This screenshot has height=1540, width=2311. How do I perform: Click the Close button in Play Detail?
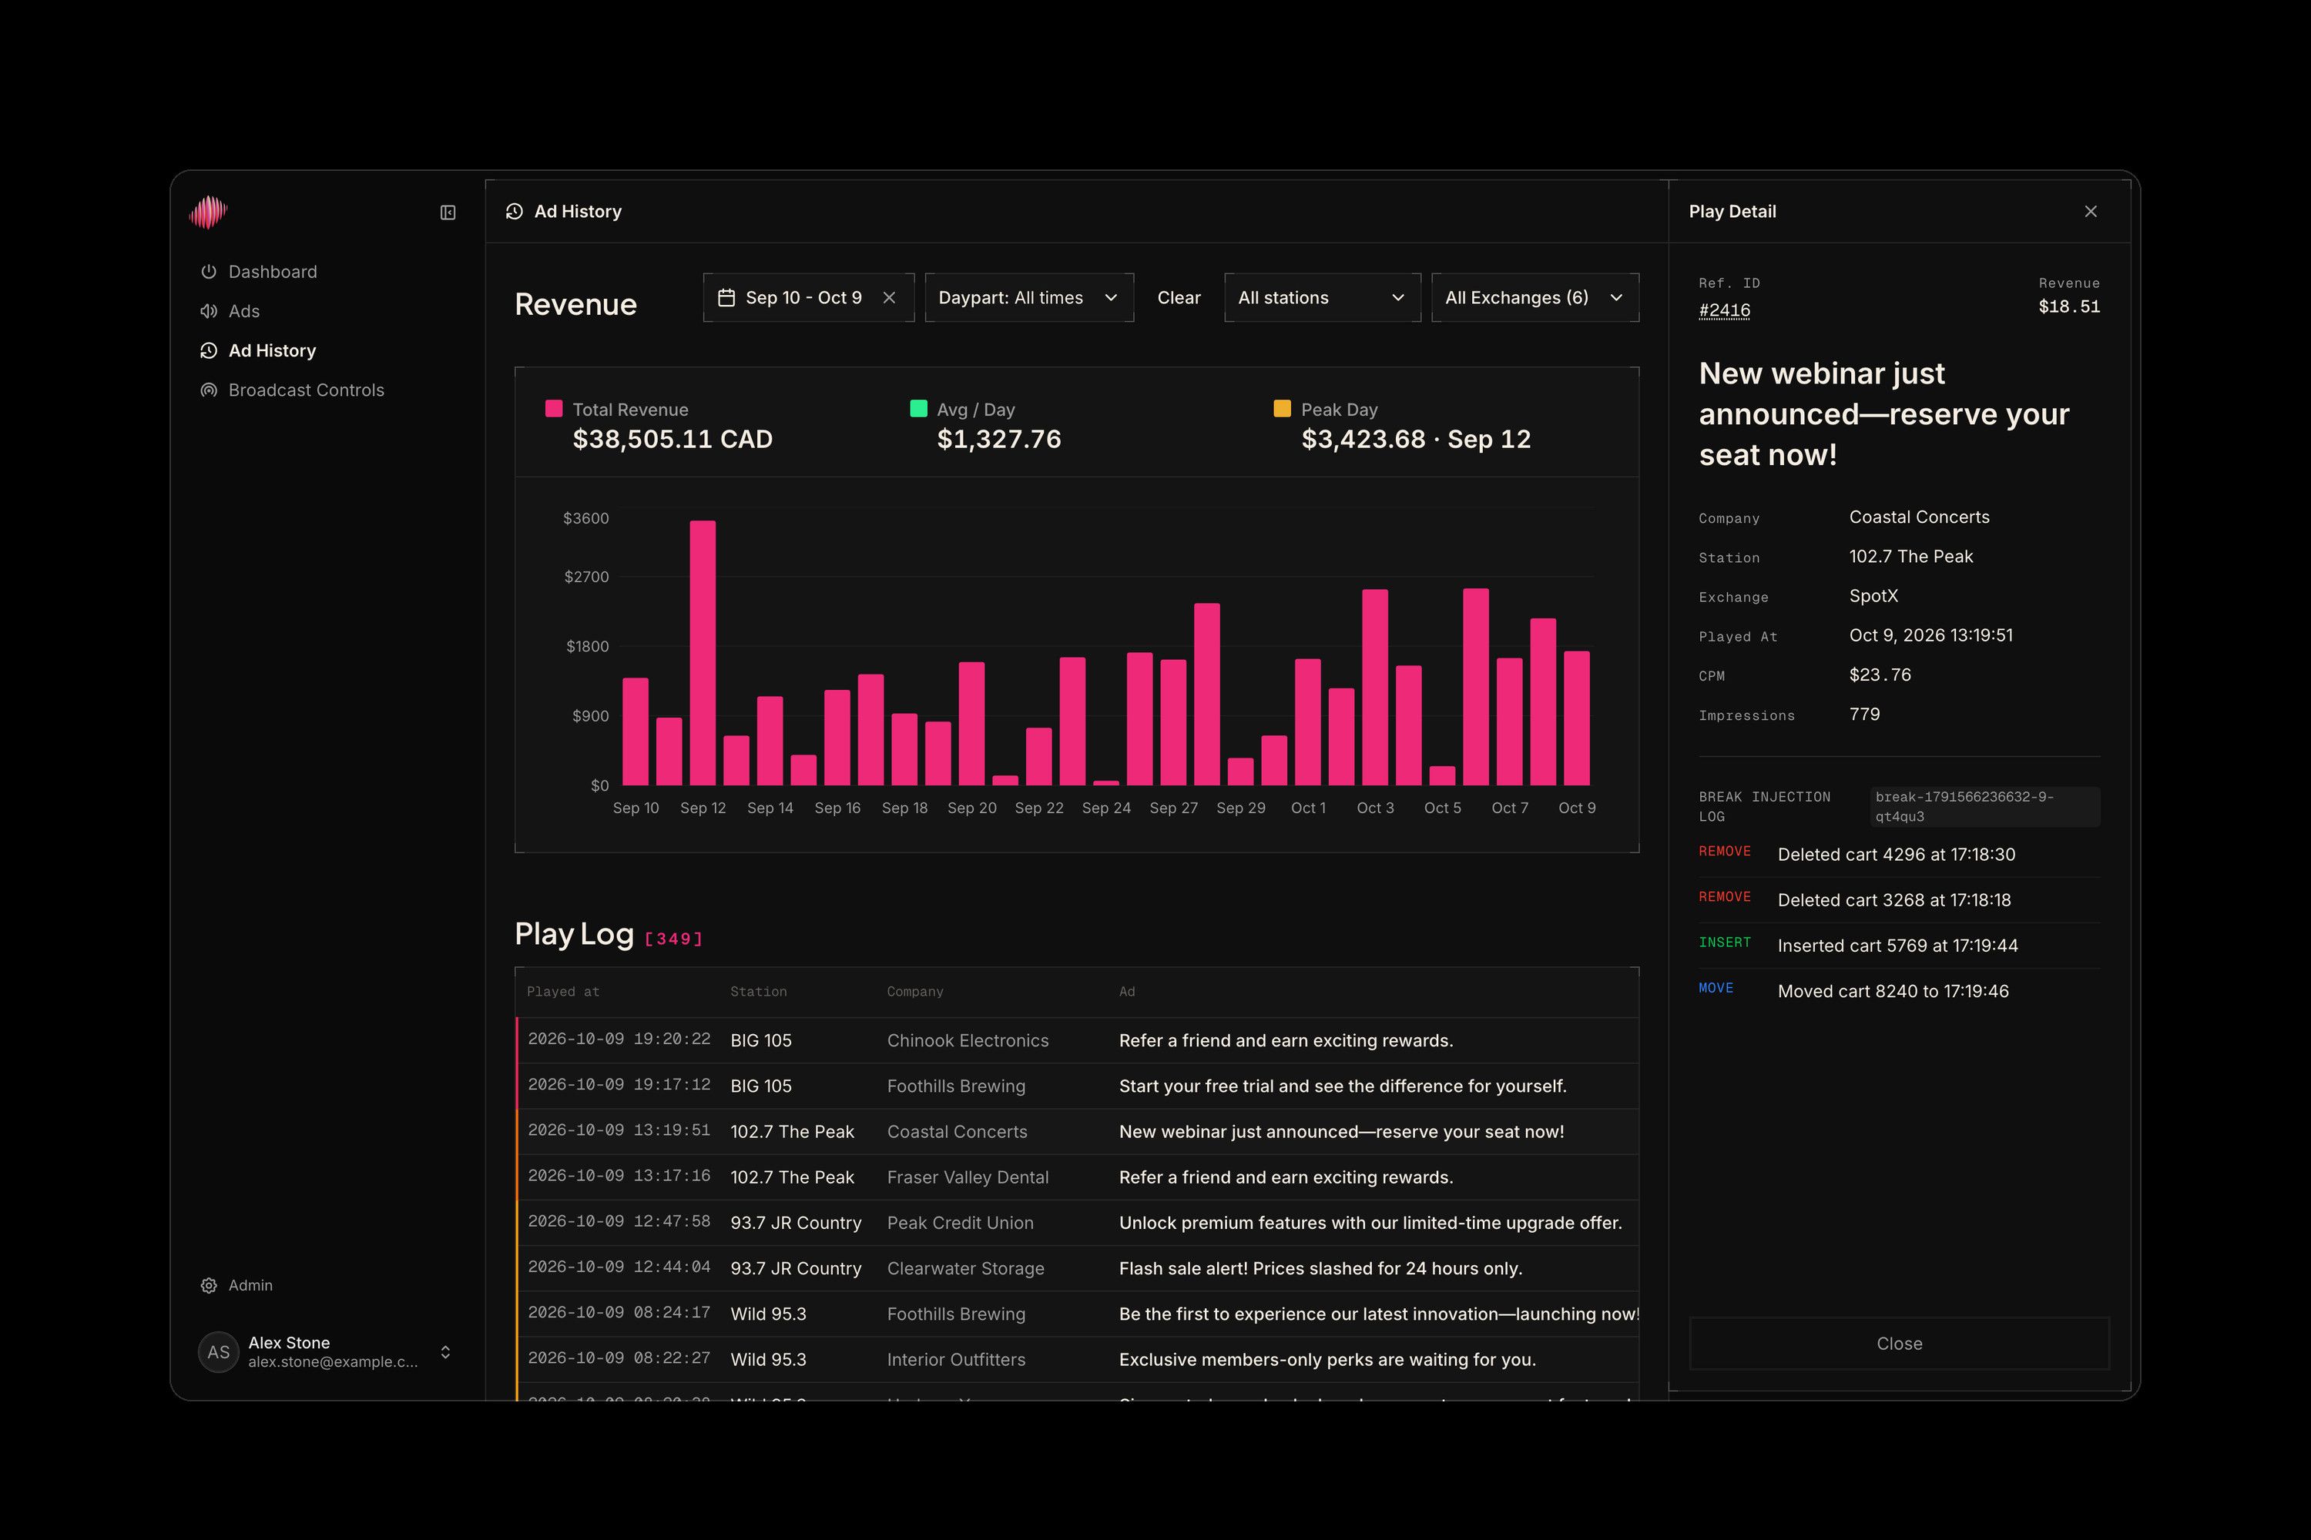click(x=1898, y=1344)
